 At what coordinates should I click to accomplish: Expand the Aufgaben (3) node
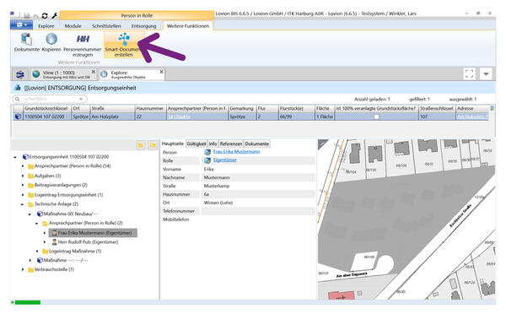coord(23,176)
